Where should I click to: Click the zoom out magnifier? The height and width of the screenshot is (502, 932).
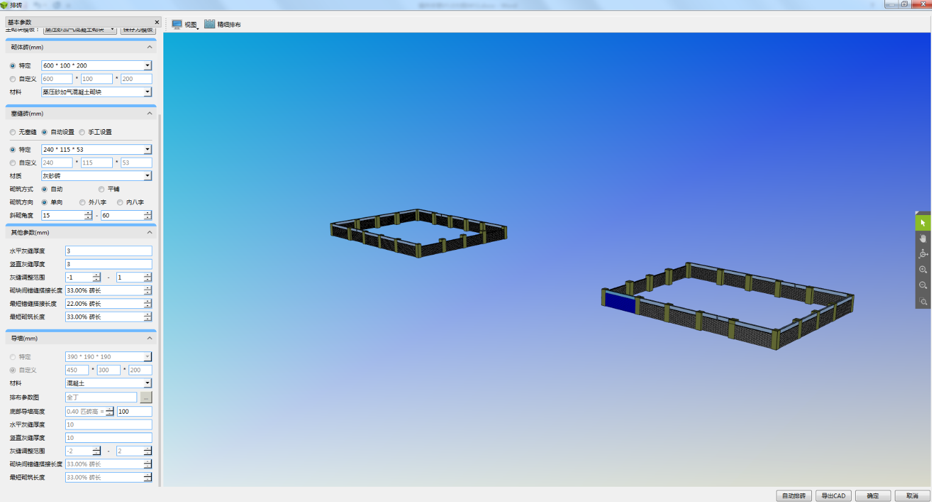pos(923,285)
